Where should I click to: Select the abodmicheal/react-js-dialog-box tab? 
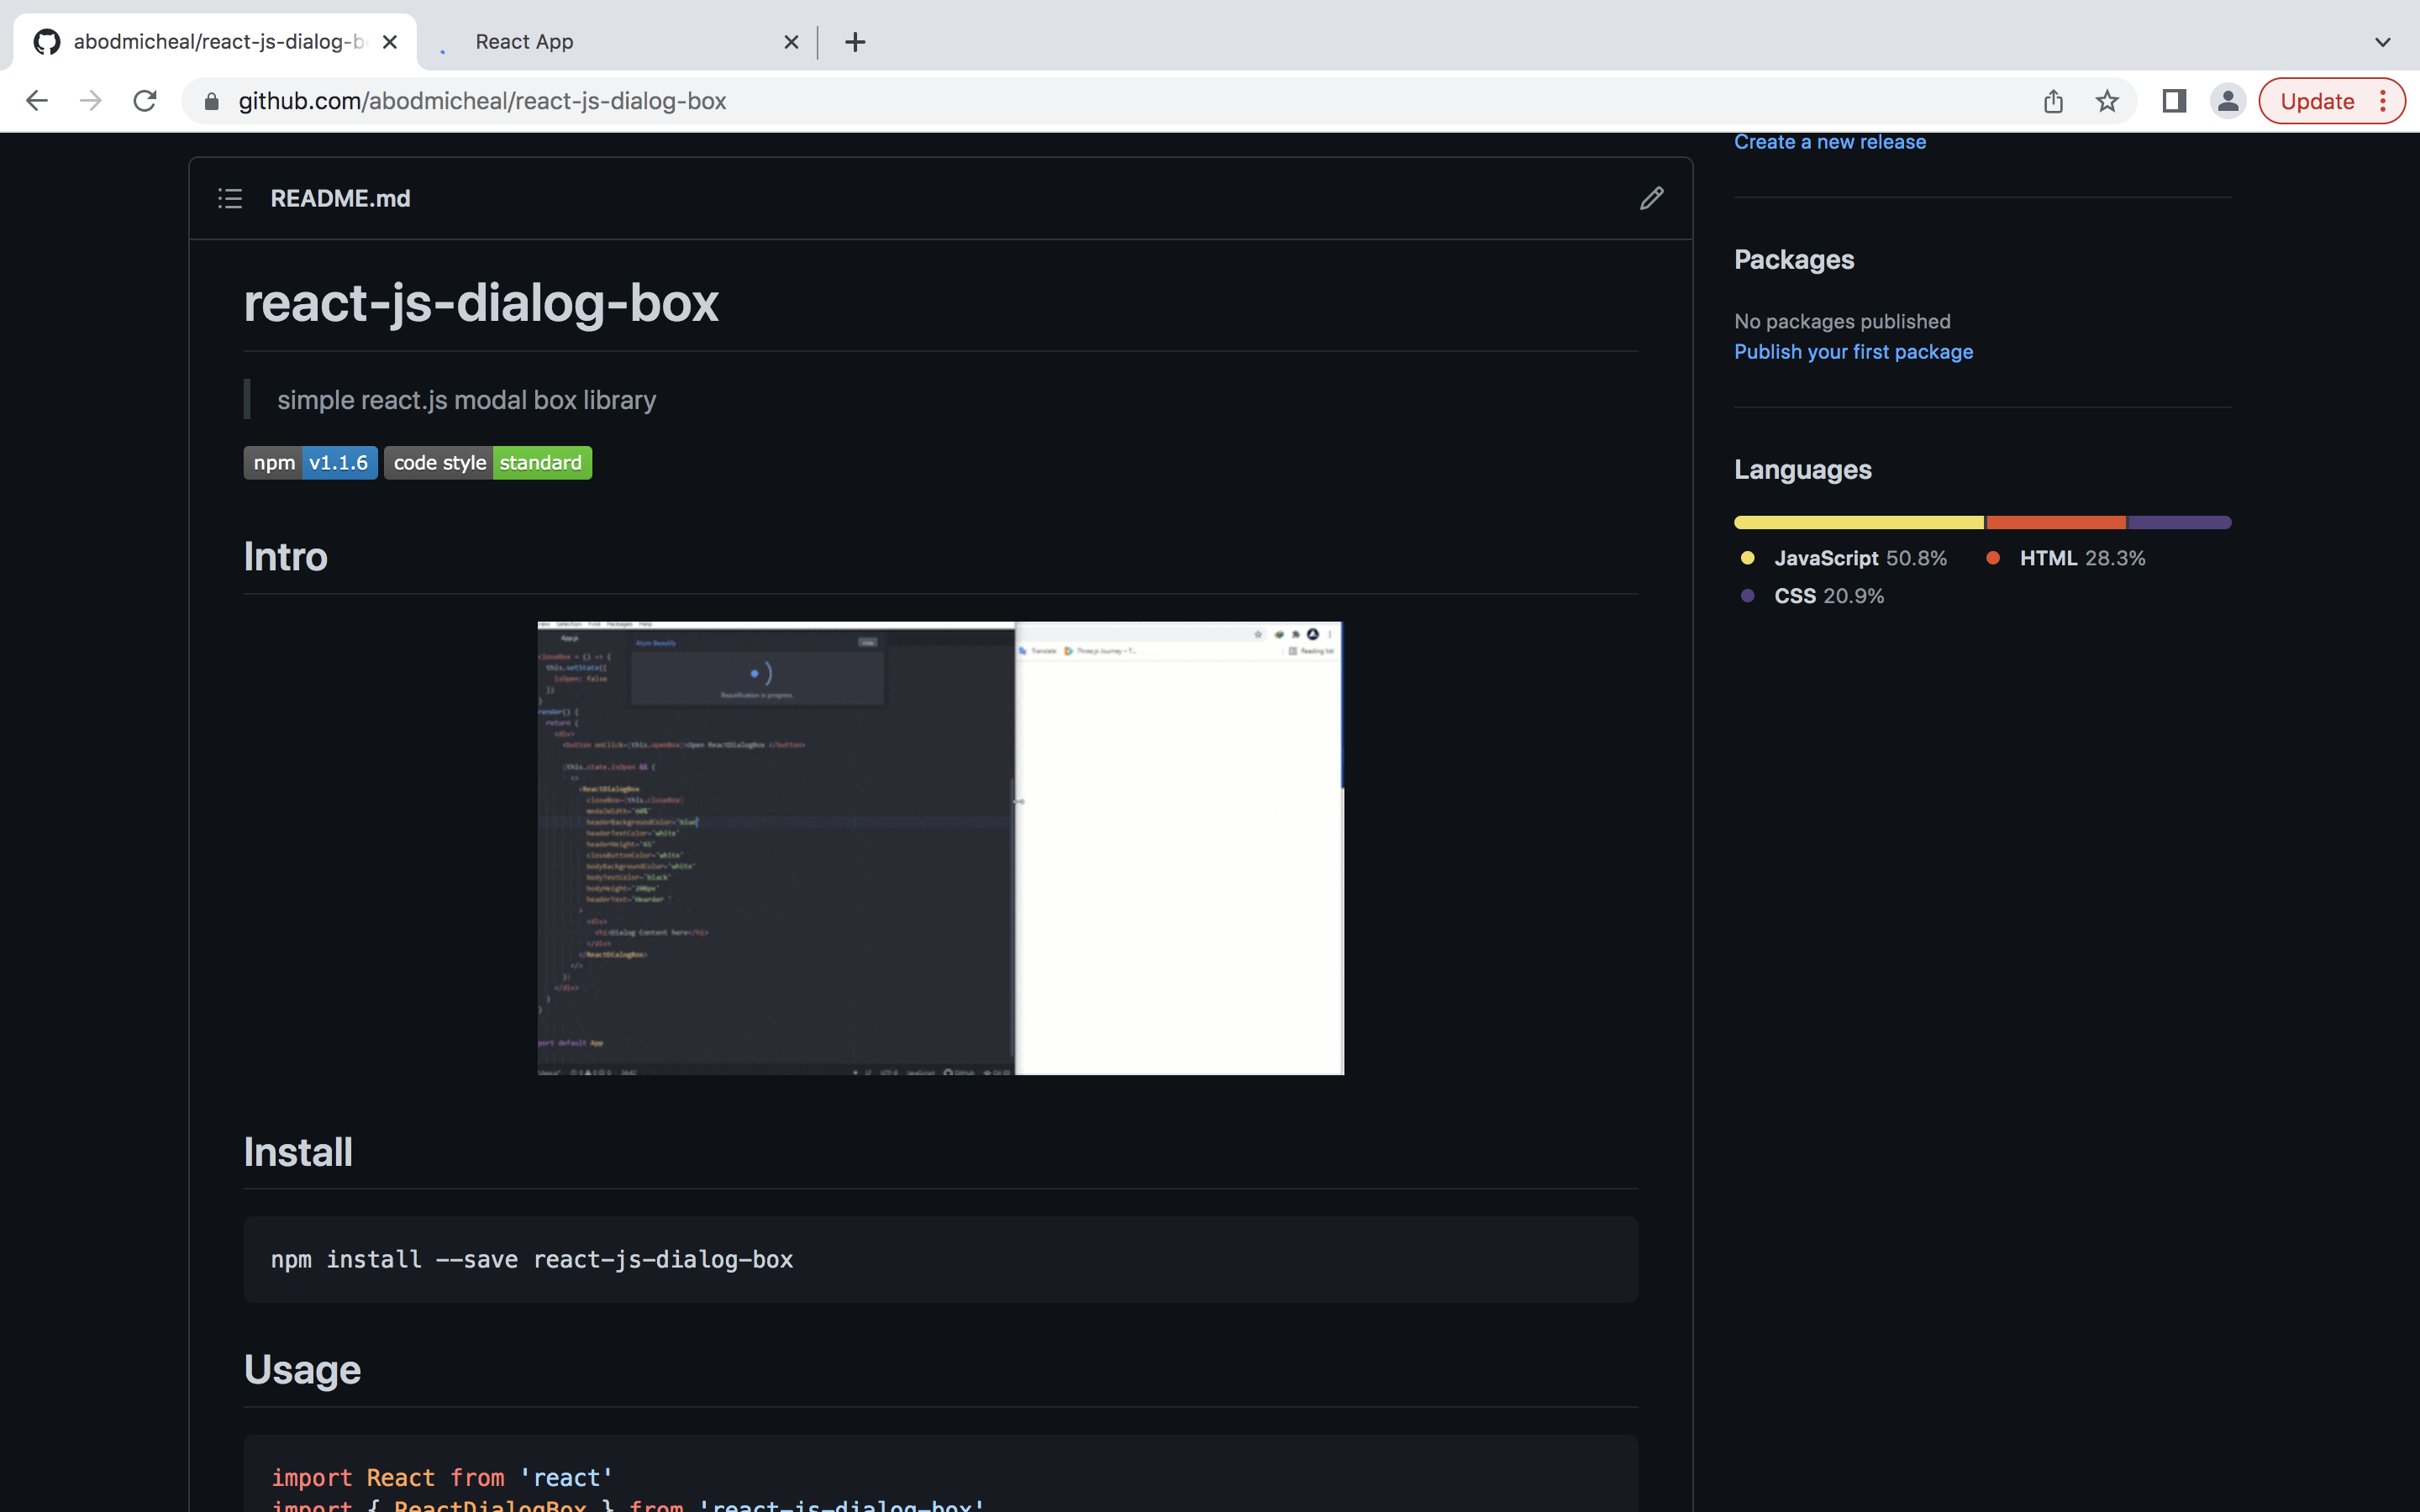[215, 42]
